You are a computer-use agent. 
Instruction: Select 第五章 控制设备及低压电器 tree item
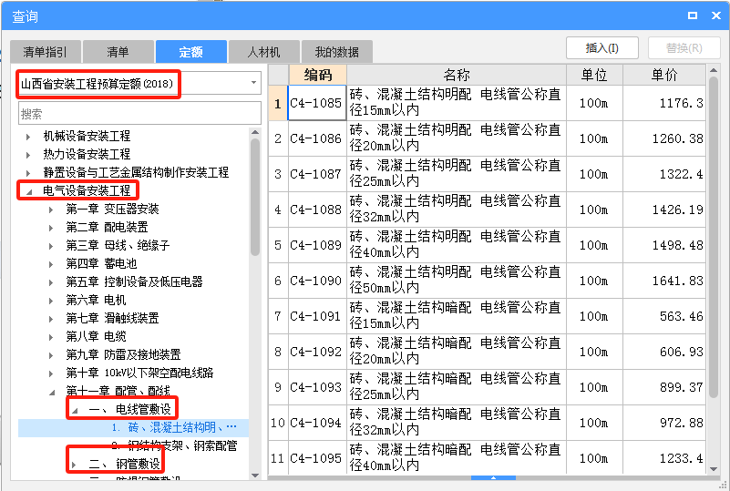(135, 281)
